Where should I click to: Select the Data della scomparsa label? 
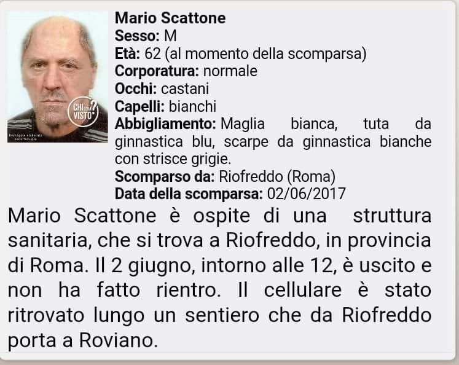point(189,194)
